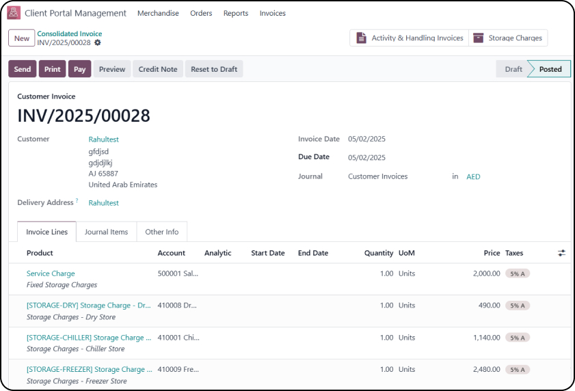Switch to the Other Info tab

pos(162,232)
